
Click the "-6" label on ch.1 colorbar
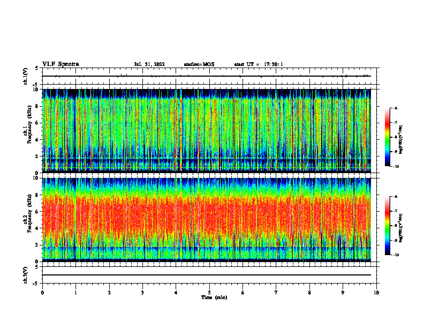(396, 108)
